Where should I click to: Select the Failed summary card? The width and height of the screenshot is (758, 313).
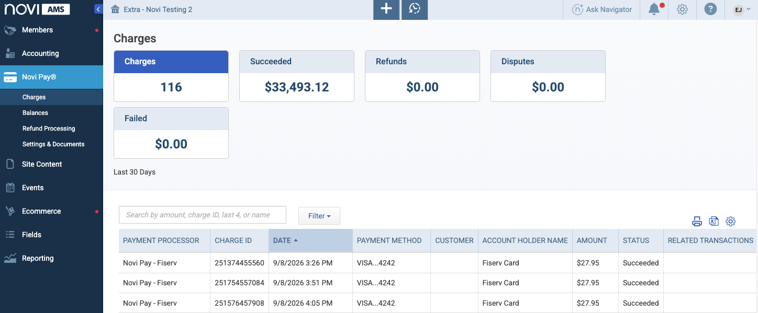pos(171,133)
